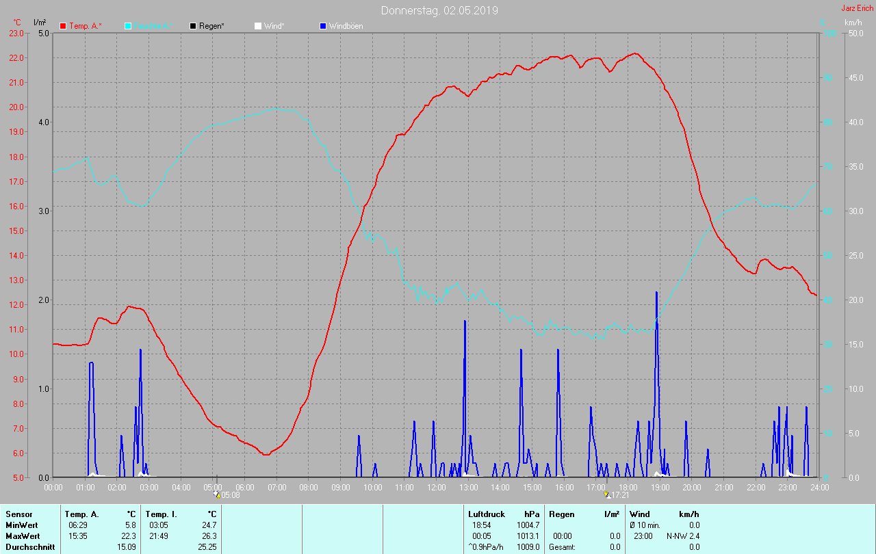Image resolution: width=876 pixels, height=554 pixels.
Task: Click the black Regen legend swatch
Action: pyautogui.click(x=193, y=26)
